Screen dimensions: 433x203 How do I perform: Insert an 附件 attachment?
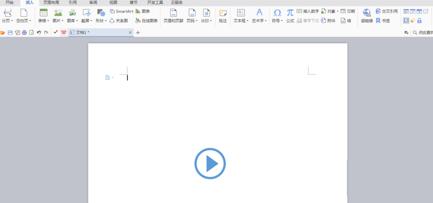[328, 21]
